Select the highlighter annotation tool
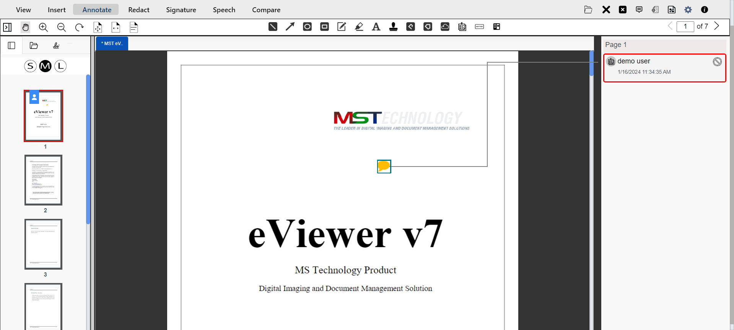 pyautogui.click(x=359, y=27)
